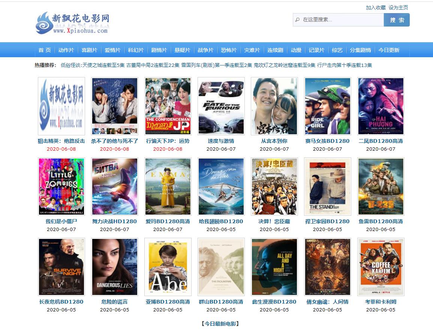Open the 首页 nav tab

(x=45, y=50)
